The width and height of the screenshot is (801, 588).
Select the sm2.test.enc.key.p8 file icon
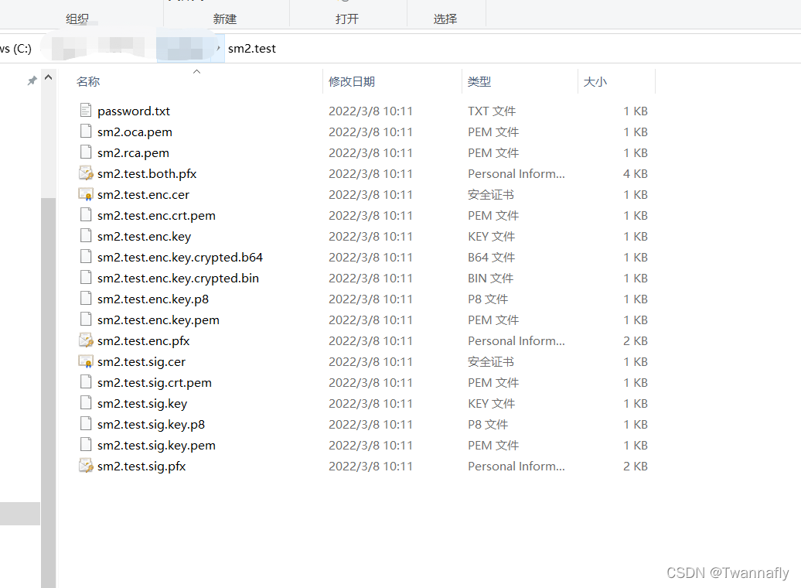(x=85, y=299)
